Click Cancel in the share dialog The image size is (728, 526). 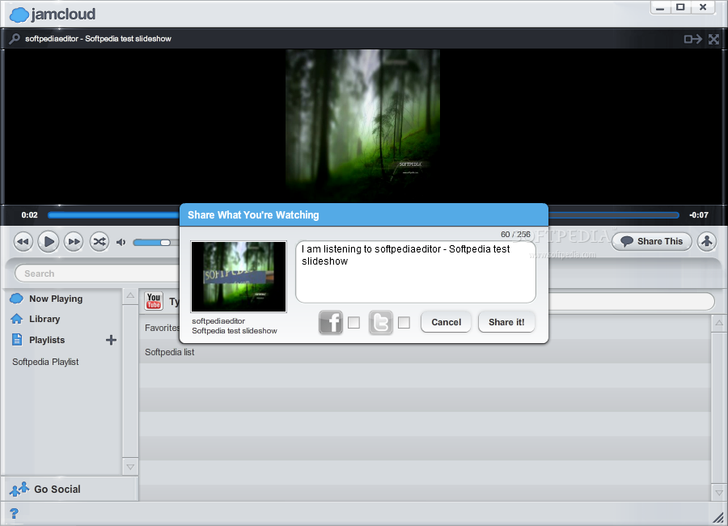(447, 322)
